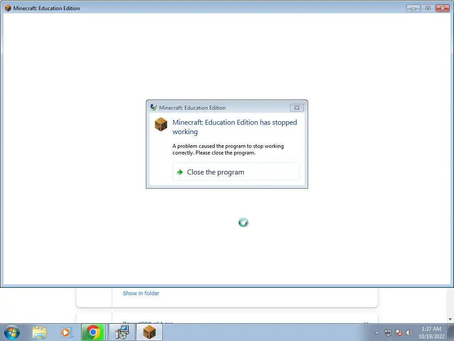Click the main window title text "Minecraft: Education Edition"
Image resolution: width=454 pixels, height=341 pixels.
[47, 8]
